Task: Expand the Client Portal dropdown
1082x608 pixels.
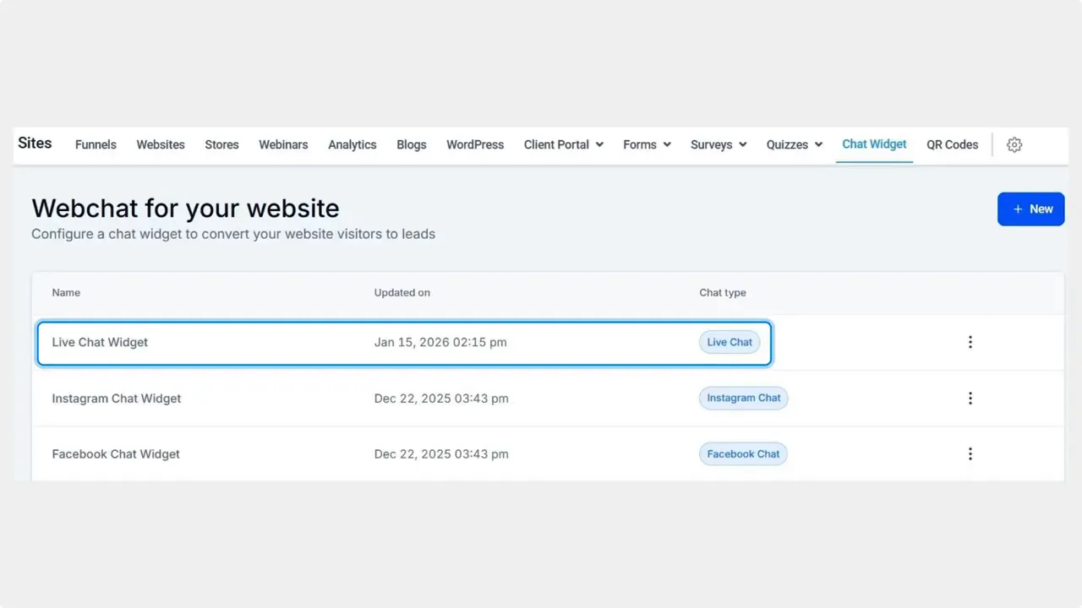Action: point(563,144)
